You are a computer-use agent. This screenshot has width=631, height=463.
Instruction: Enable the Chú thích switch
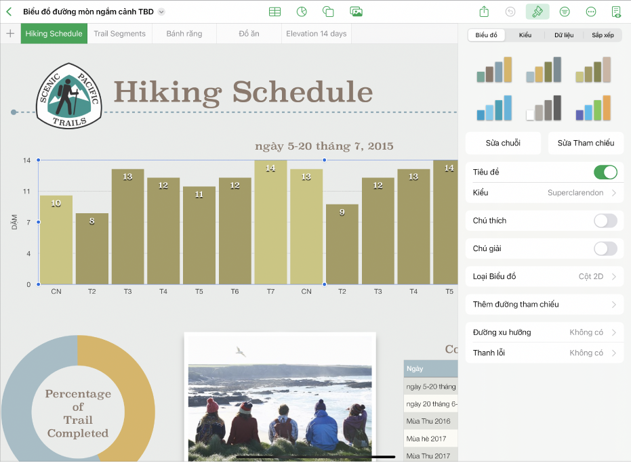coord(605,221)
